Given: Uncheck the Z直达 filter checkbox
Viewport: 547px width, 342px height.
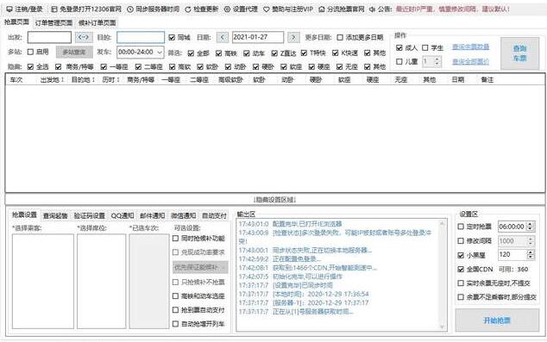Looking at the screenshot, I should [274, 53].
